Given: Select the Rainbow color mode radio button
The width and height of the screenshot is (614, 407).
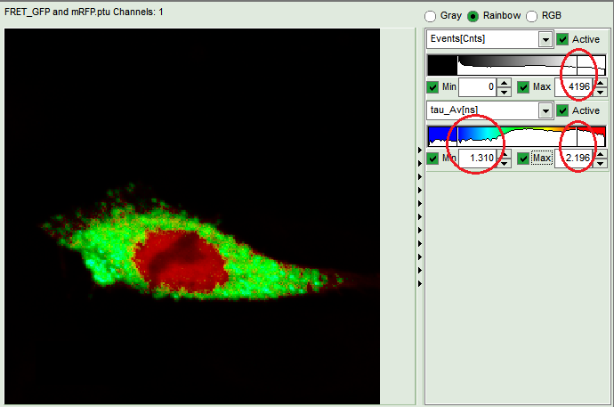Looking at the screenshot, I should click(x=473, y=16).
